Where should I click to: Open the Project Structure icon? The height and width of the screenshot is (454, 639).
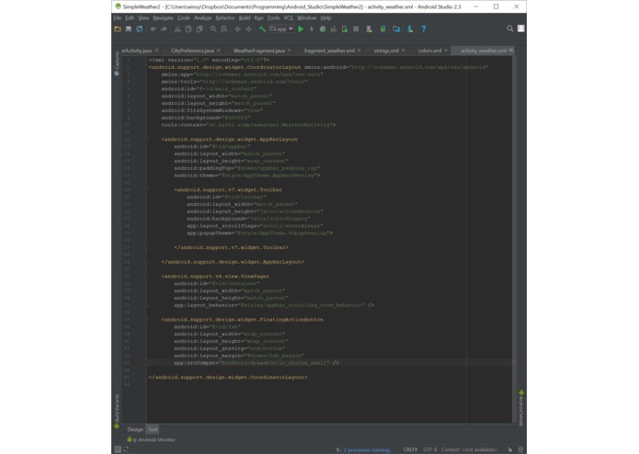[396, 28]
